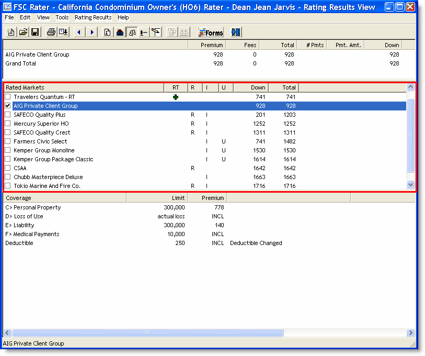Save using the floppy disk icon
This screenshot has width=425, height=356.
(x=35, y=32)
